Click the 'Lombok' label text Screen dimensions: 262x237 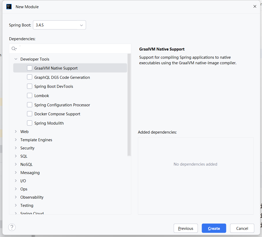click(42, 96)
